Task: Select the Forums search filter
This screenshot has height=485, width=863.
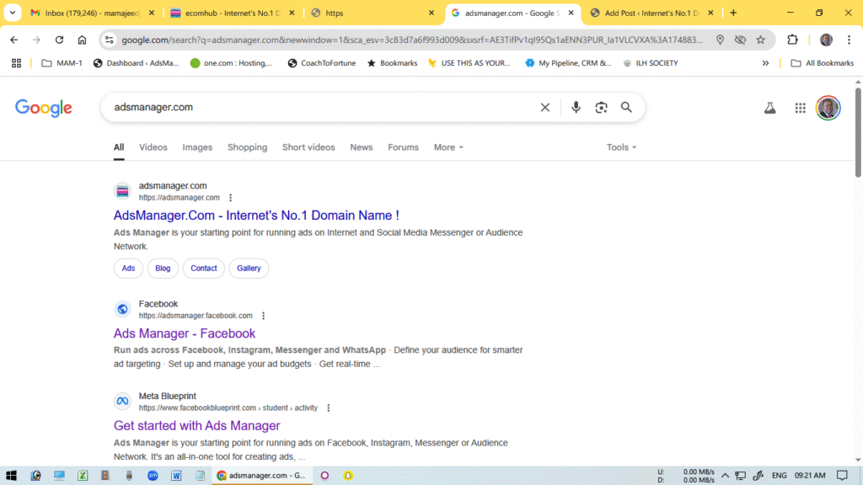Action: tap(403, 147)
